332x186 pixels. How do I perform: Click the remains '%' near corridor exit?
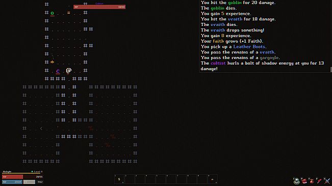pos(91,128)
